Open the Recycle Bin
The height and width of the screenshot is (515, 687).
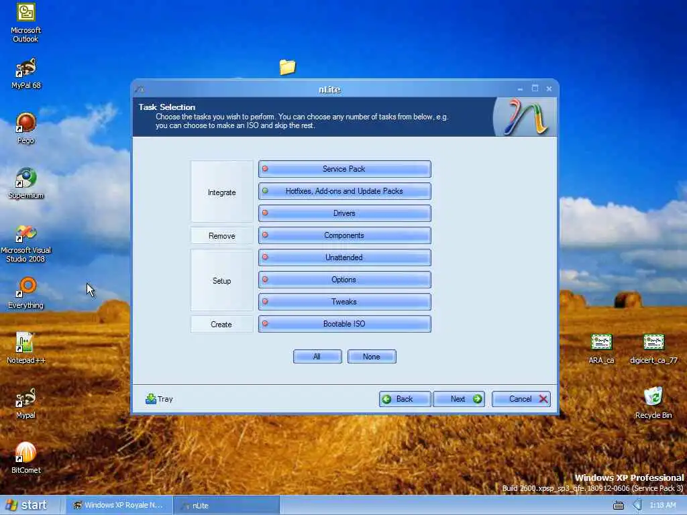[x=653, y=403]
